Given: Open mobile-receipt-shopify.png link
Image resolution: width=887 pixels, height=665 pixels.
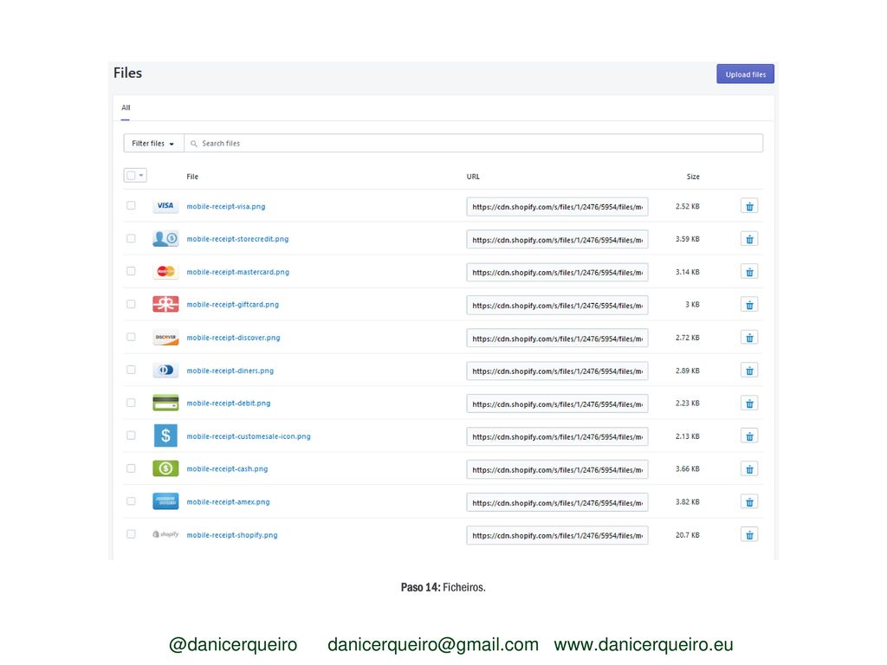Looking at the screenshot, I should pos(232,534).
